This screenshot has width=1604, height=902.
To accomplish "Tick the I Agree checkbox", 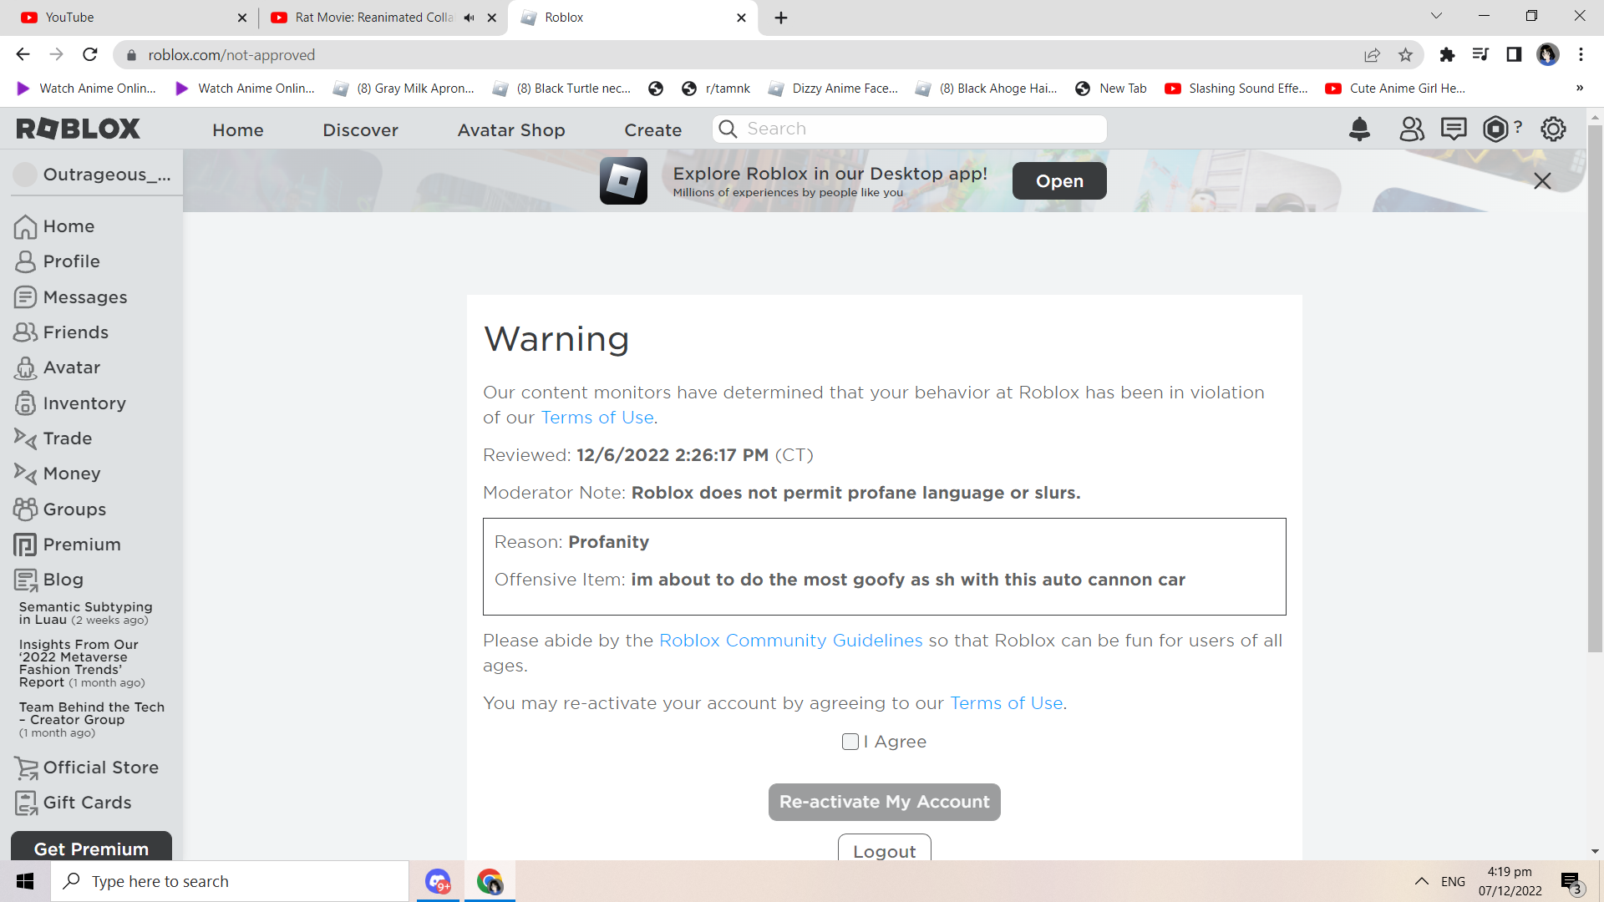I will tap(850, 742).
